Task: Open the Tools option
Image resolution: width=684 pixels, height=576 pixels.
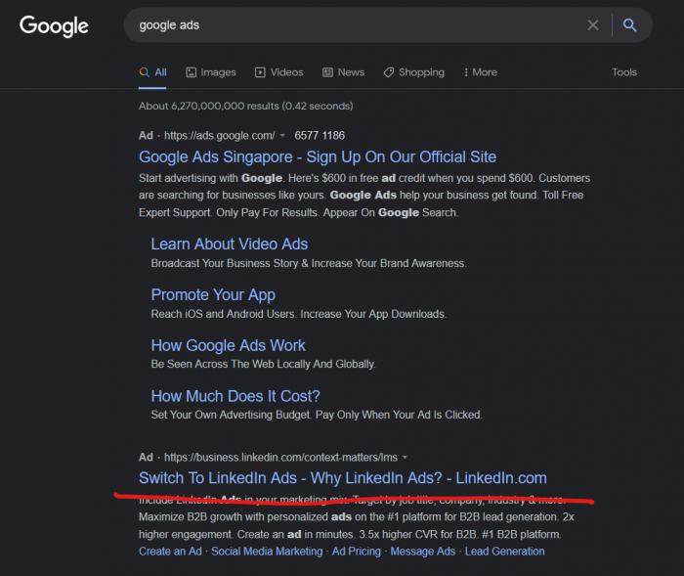Action: tap(624, 72)
